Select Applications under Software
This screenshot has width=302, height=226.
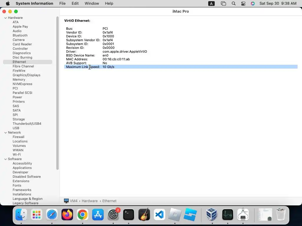coord(22,168)
